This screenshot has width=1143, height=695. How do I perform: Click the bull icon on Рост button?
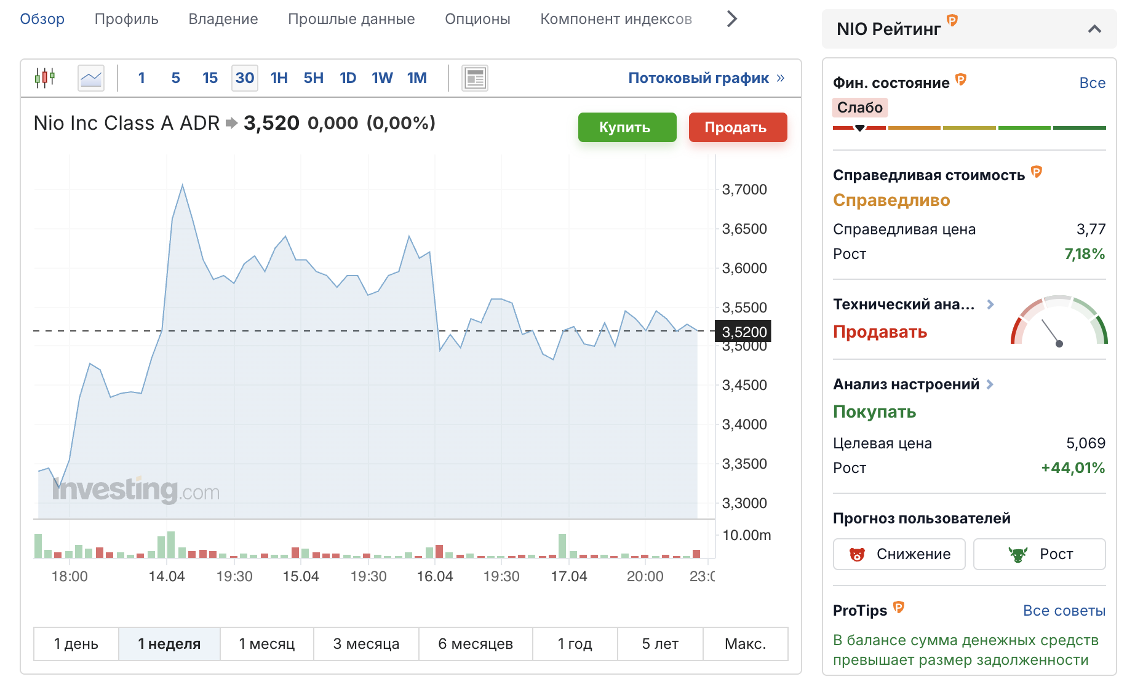1018,554
